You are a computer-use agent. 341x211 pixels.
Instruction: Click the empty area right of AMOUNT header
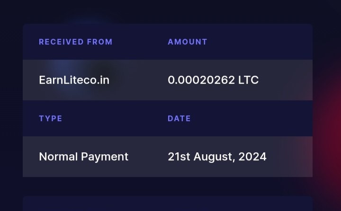coord(260,42)
